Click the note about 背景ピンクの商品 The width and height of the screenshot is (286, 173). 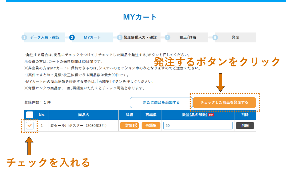[85, 88]
